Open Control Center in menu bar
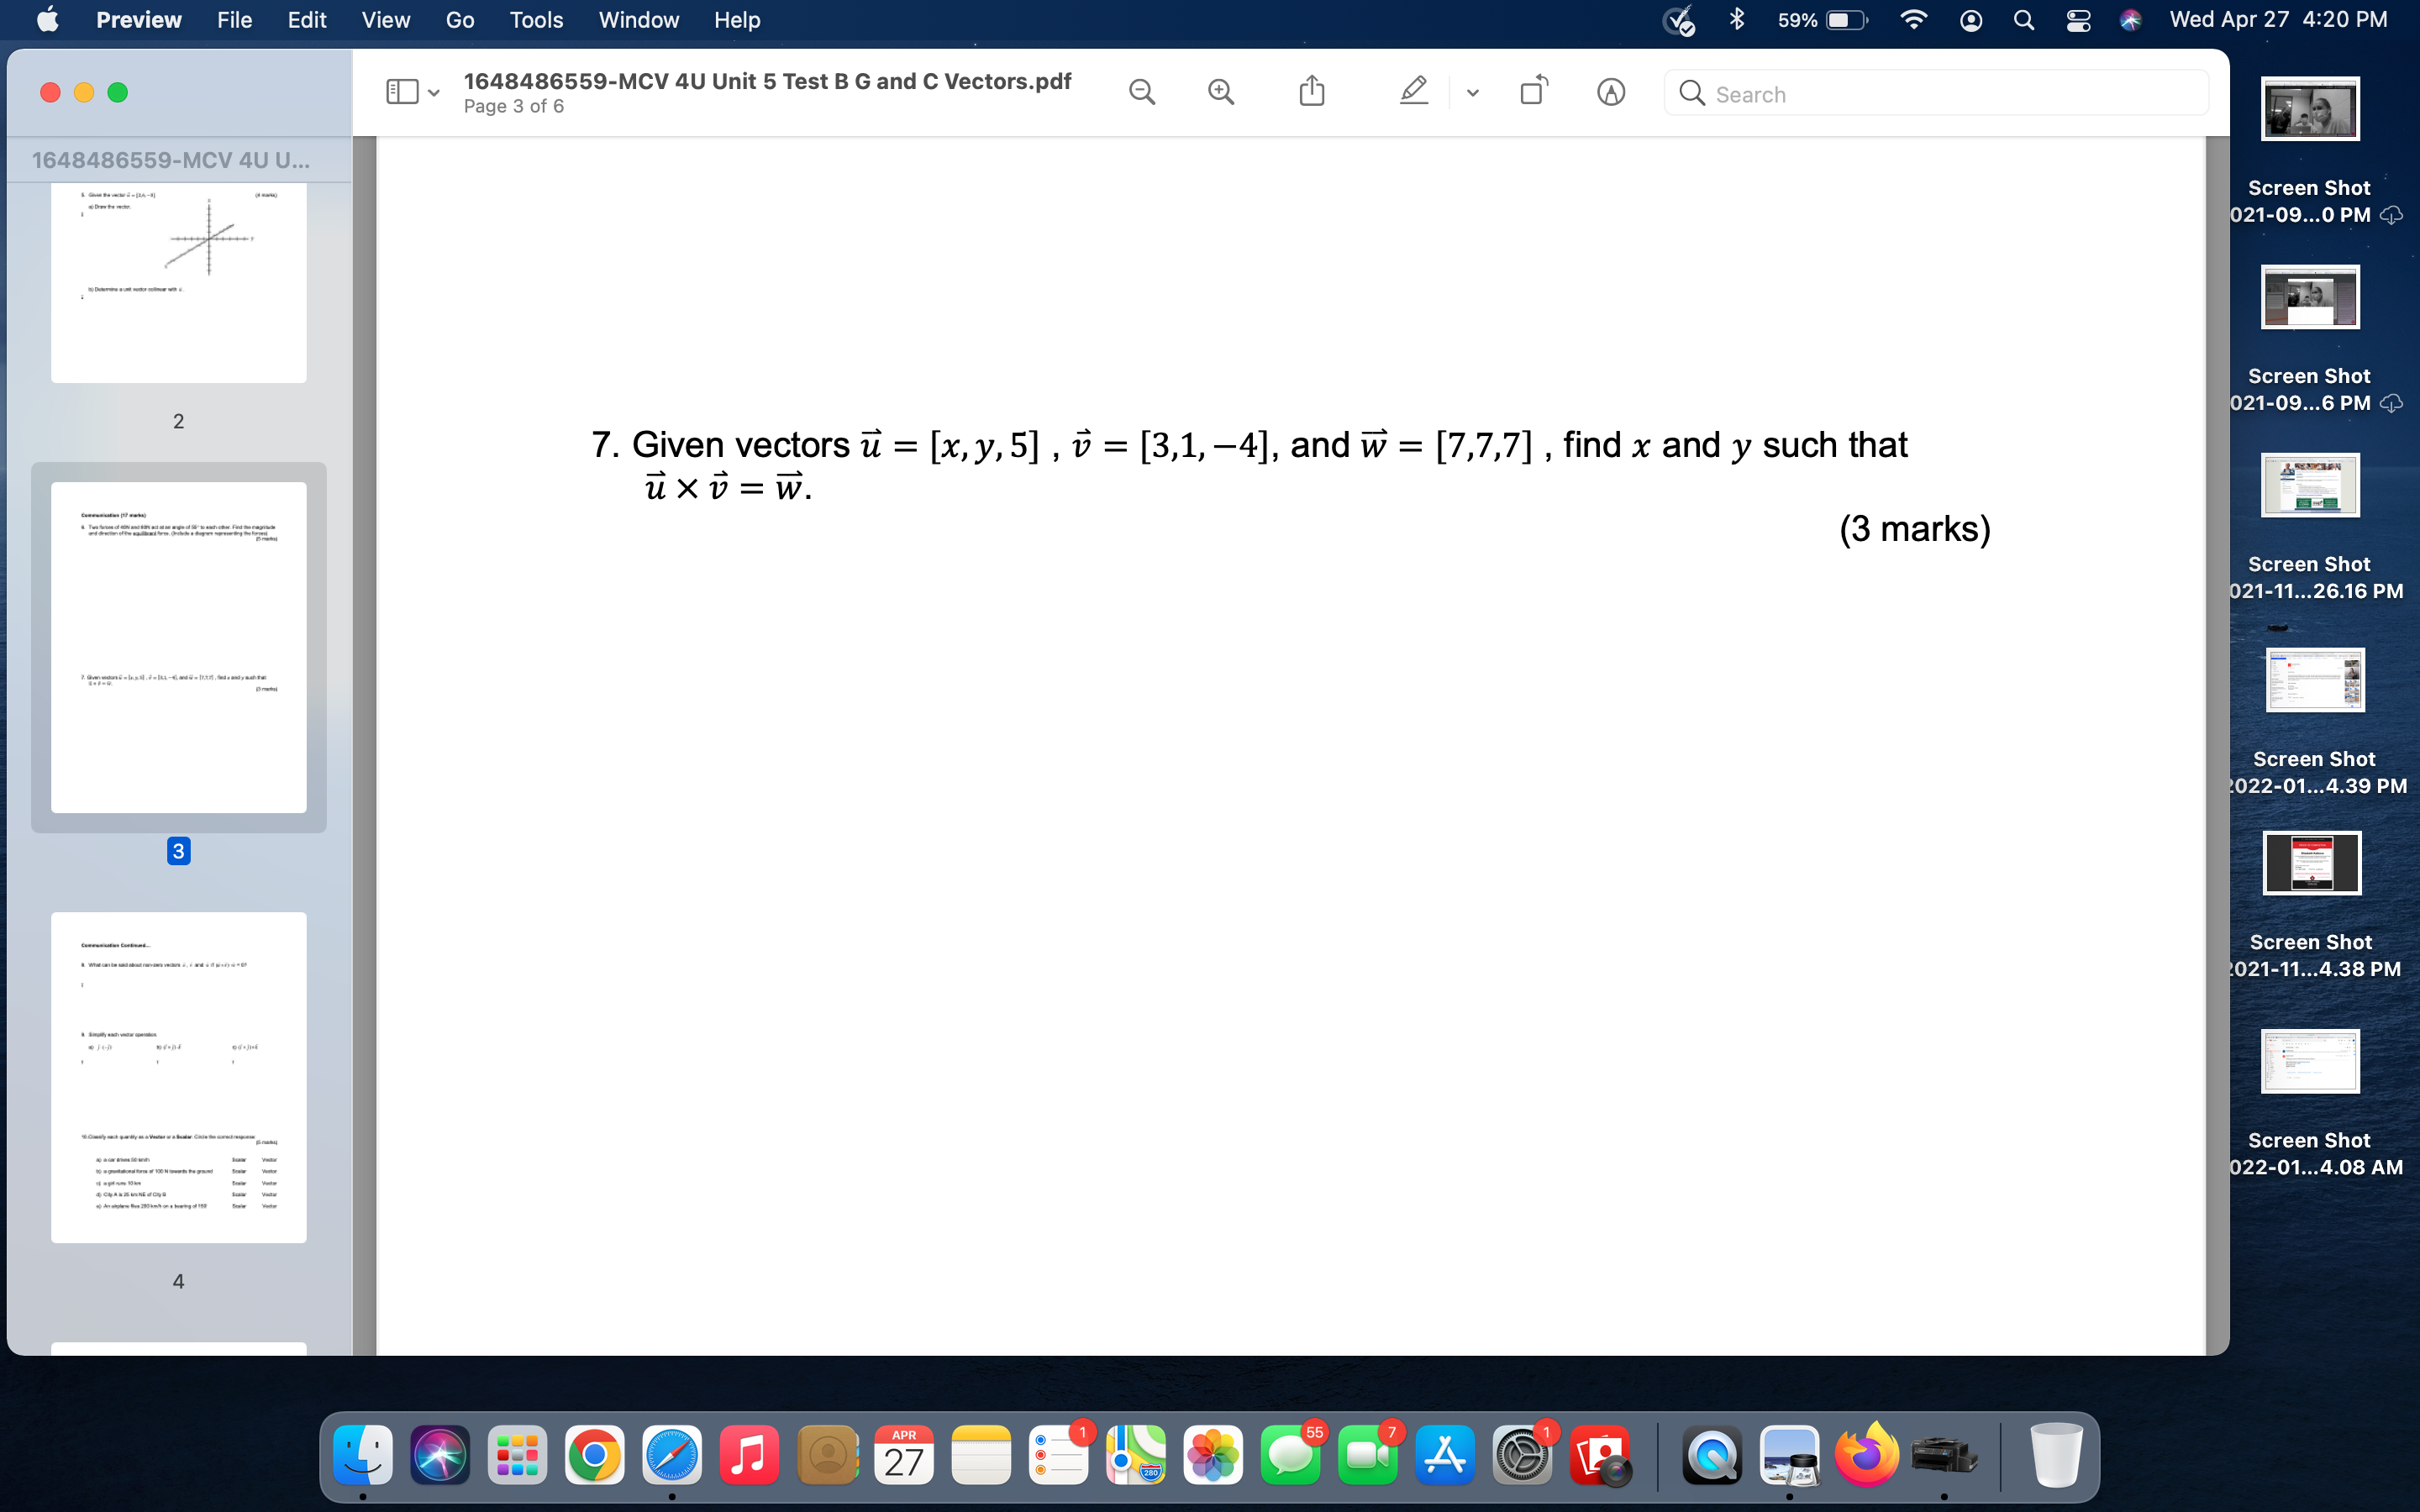This screenshot has height=1512, width=2420. [x=2078, y=20]
